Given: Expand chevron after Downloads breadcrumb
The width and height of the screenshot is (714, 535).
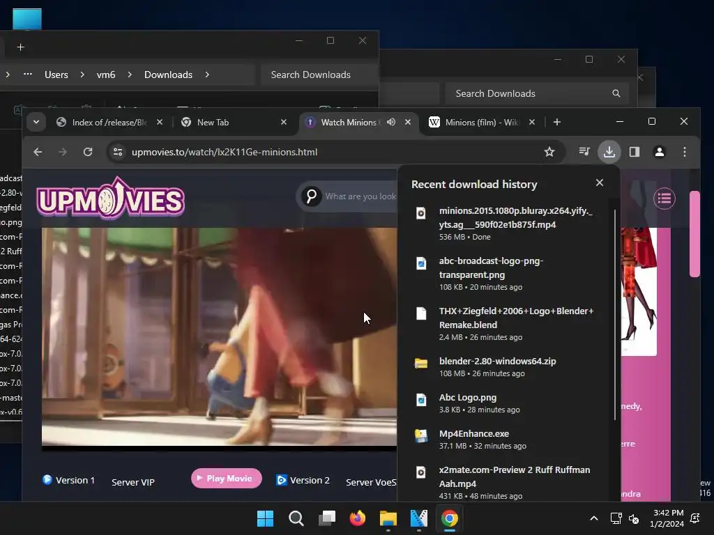Looking at the screenshot, I should [x=207, y=75].
